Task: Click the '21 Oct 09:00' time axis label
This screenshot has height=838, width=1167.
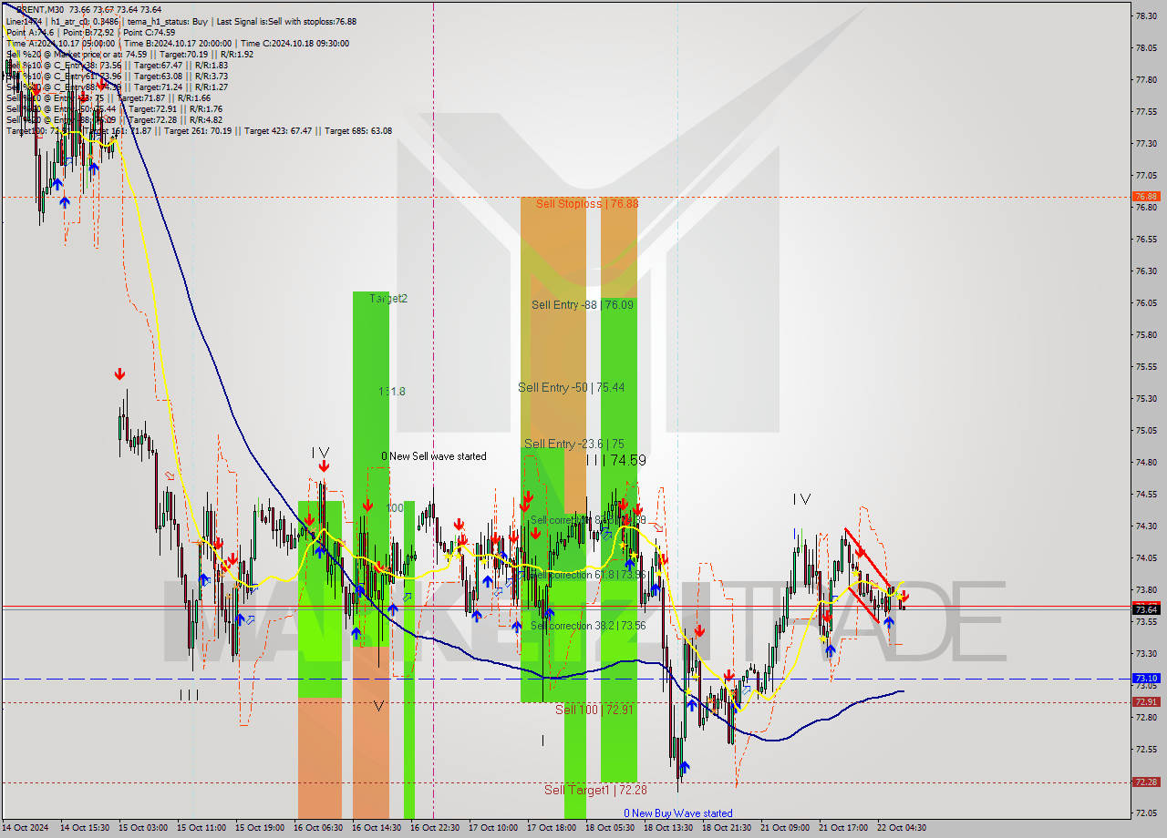Action: (785, 828)
